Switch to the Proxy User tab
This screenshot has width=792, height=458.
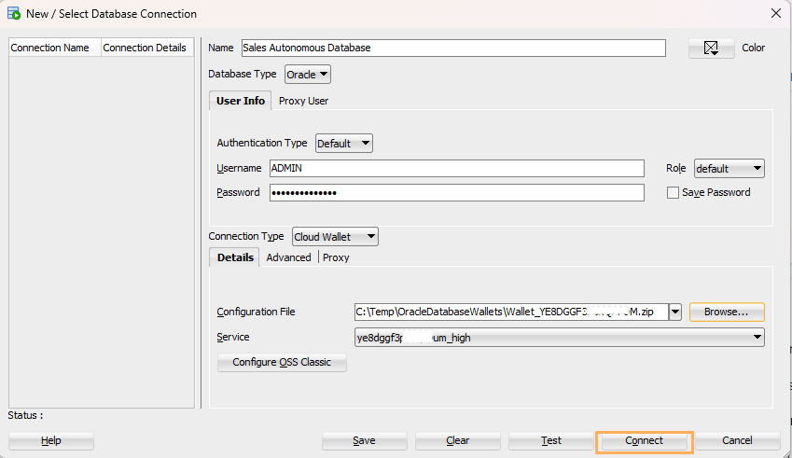[303, 101]
